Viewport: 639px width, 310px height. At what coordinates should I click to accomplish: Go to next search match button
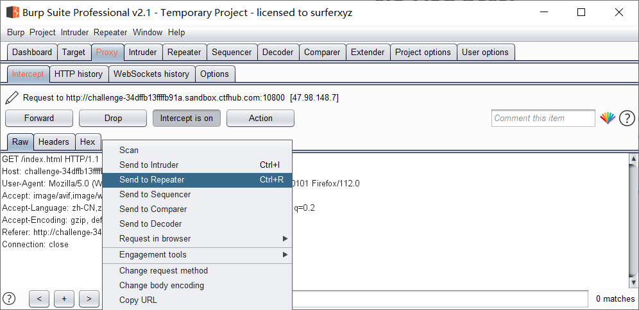point(89,298)
